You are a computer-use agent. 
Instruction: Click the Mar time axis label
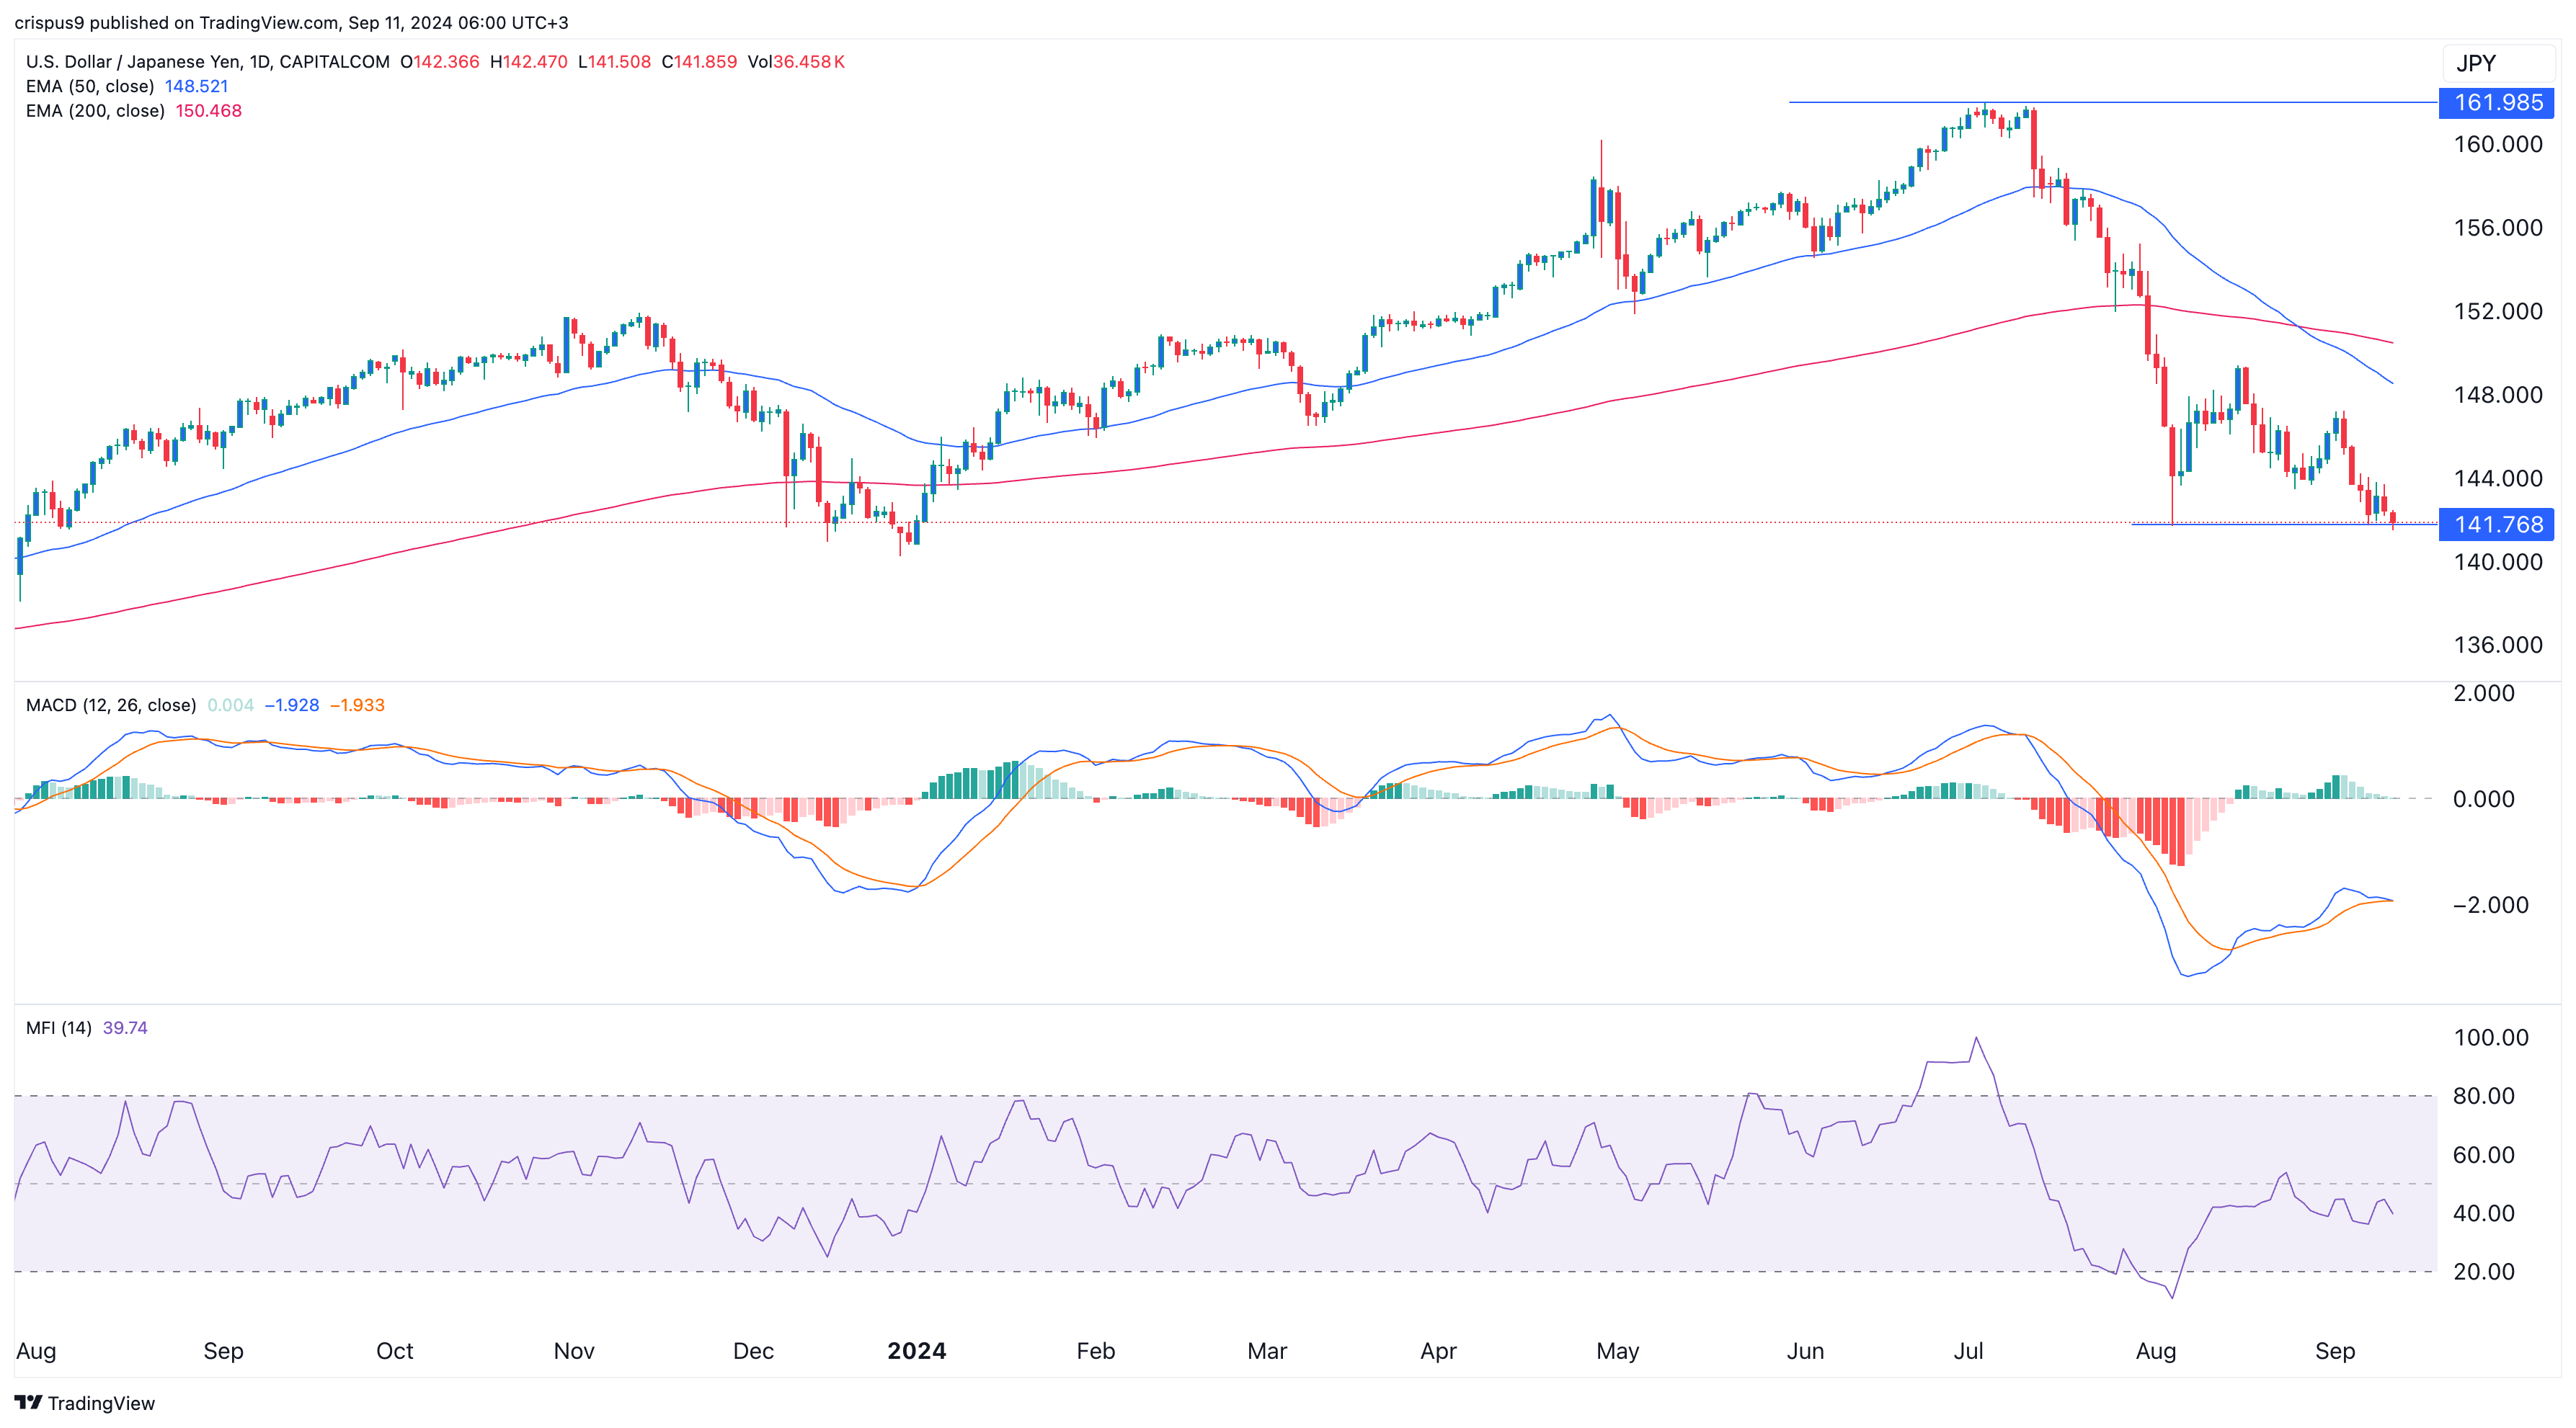[x=1267, y=1351]
